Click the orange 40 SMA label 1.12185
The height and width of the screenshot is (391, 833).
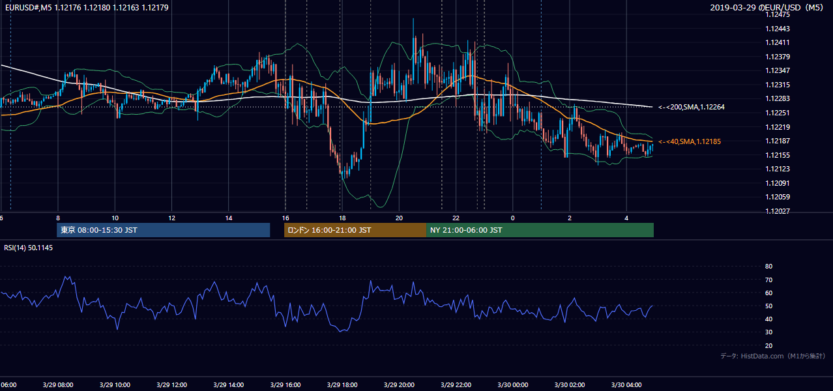pyautogui.click(x=690, y=141)
